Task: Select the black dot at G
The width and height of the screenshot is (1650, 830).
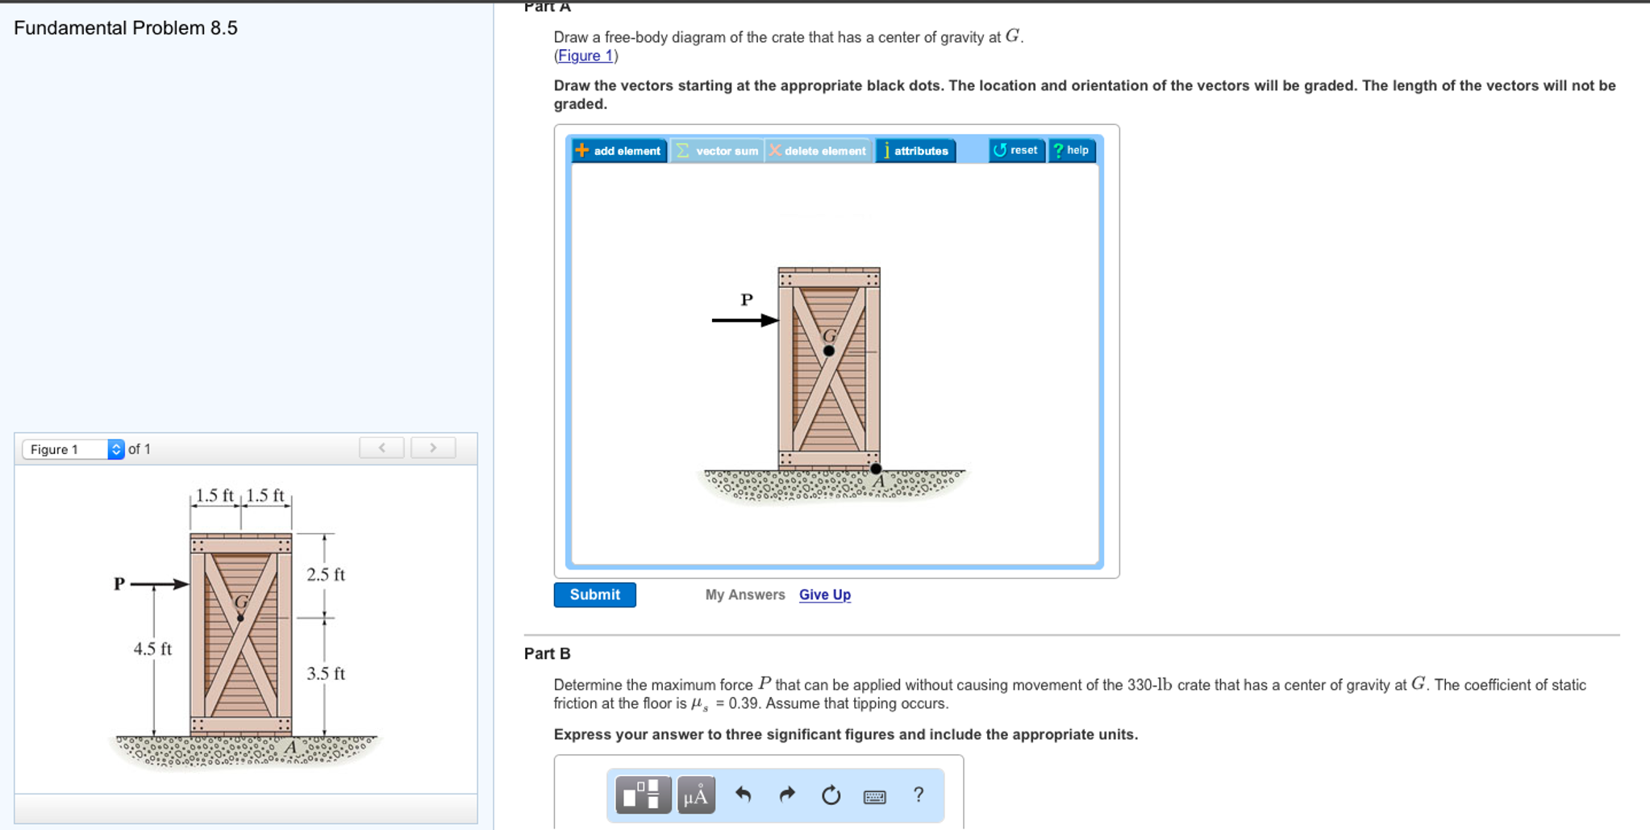Action: [829, 351]
